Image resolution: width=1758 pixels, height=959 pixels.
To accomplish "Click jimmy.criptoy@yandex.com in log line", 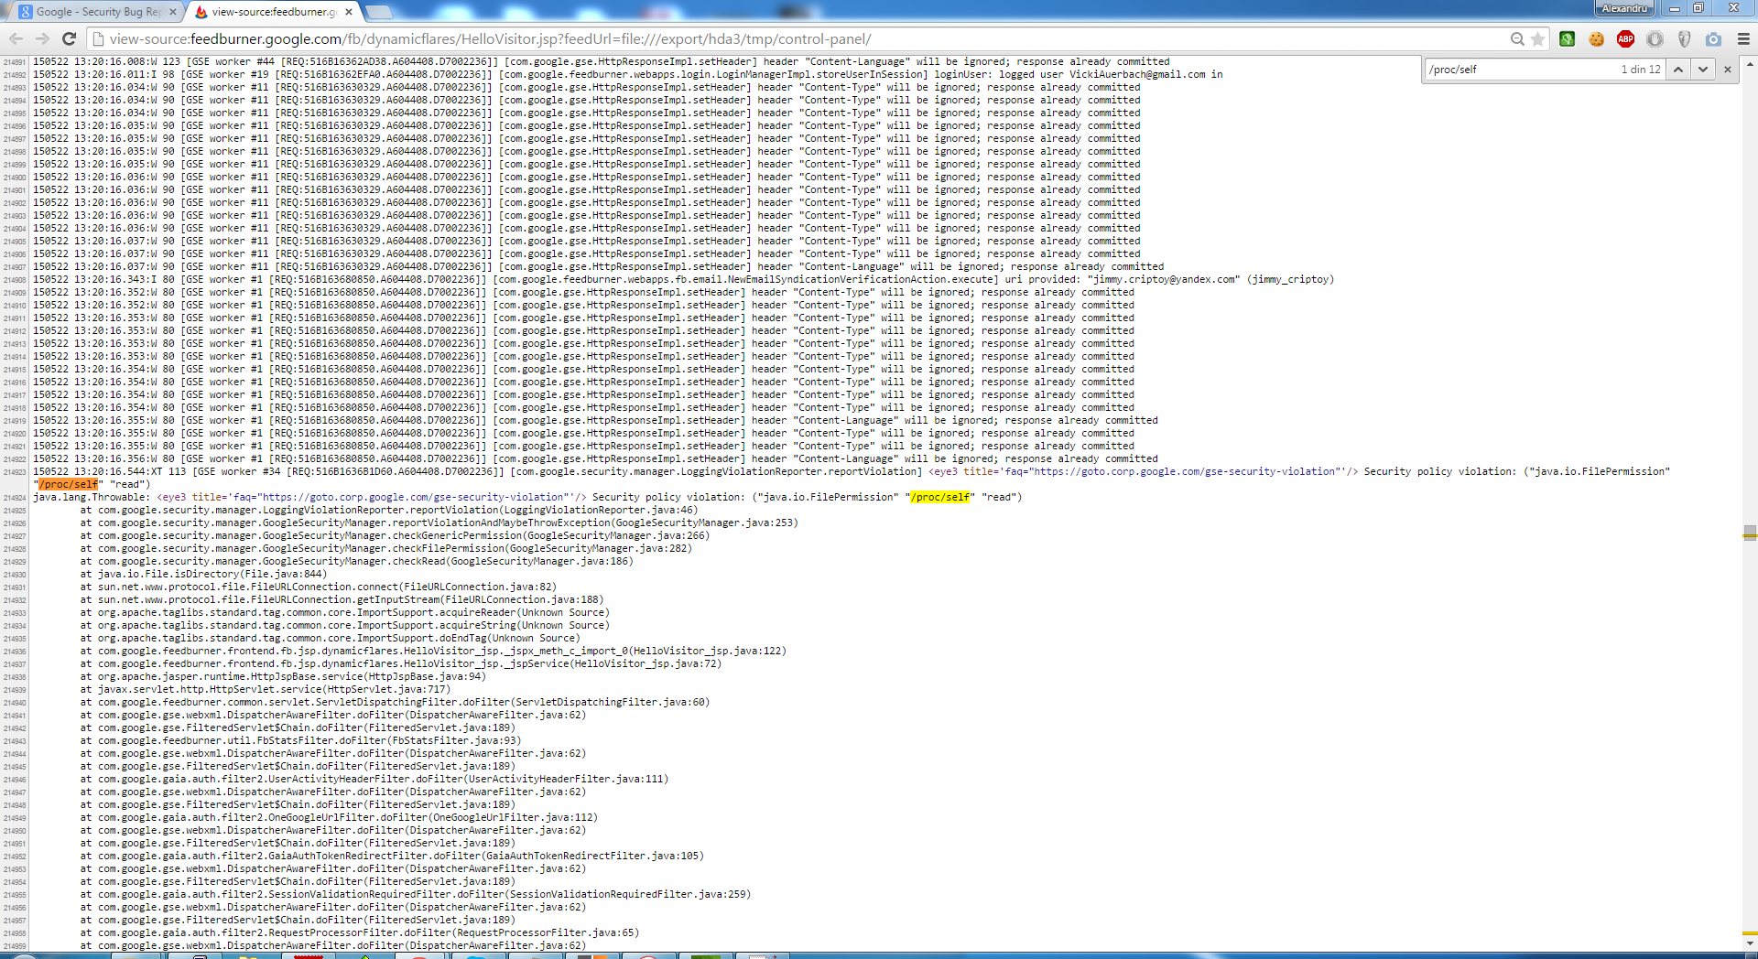I will (x=1164, y=279).
